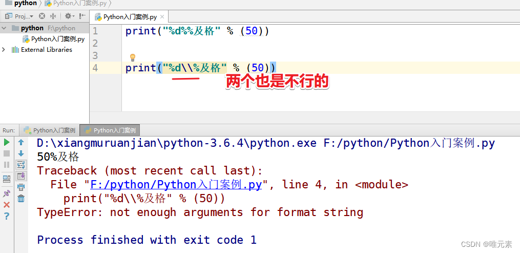
Task: Click the Pause Output icon in Run panel
Action: pyautogui.click(x=7, y=165)
